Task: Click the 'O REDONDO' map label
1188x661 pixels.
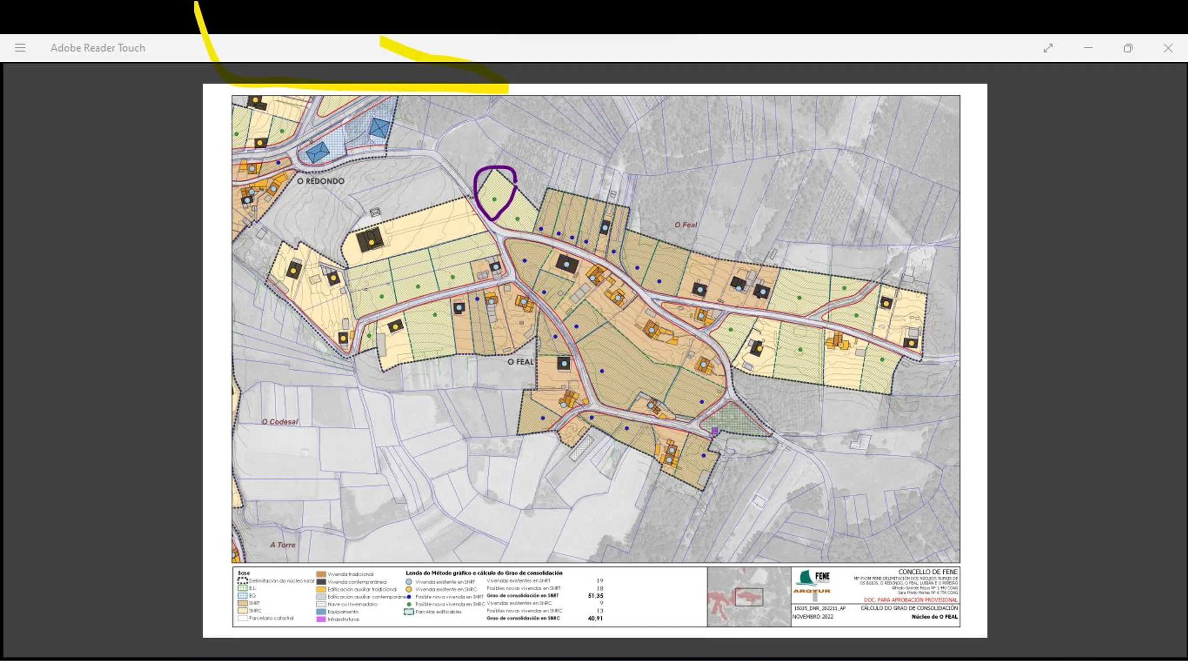Action: point(320,181)
